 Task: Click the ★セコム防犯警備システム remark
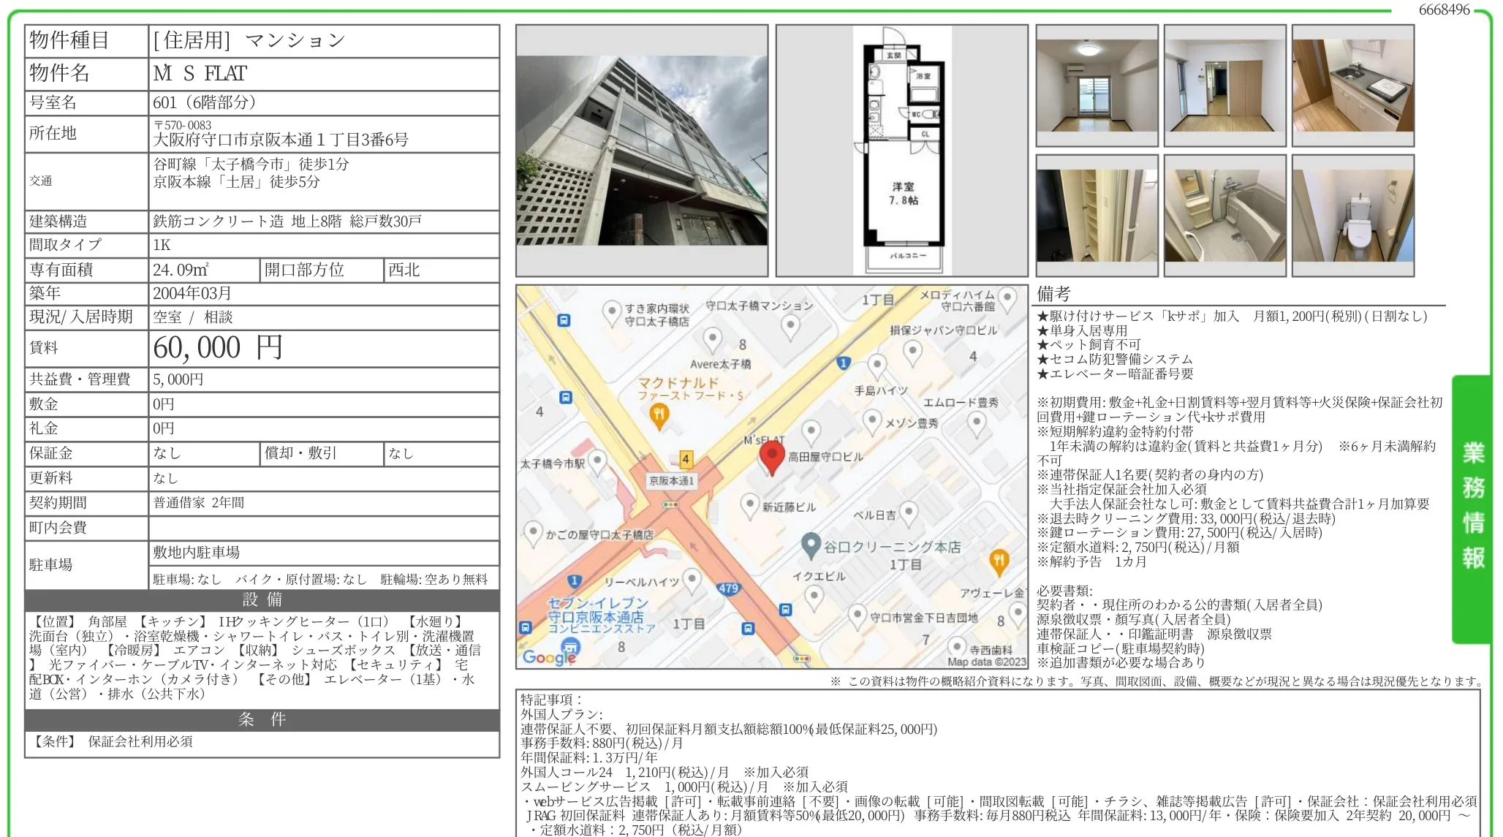tap(1115, 359)
